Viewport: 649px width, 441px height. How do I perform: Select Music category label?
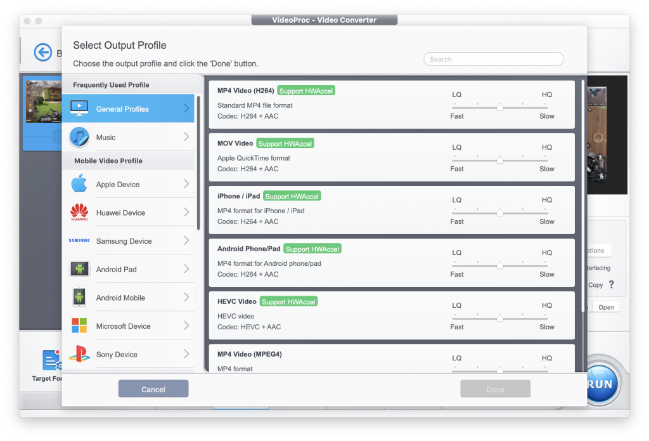click(106, 137)
